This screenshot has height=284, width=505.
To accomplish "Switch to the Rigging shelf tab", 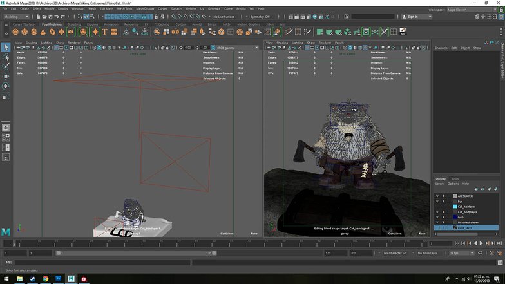I will [x=91, y=24].
